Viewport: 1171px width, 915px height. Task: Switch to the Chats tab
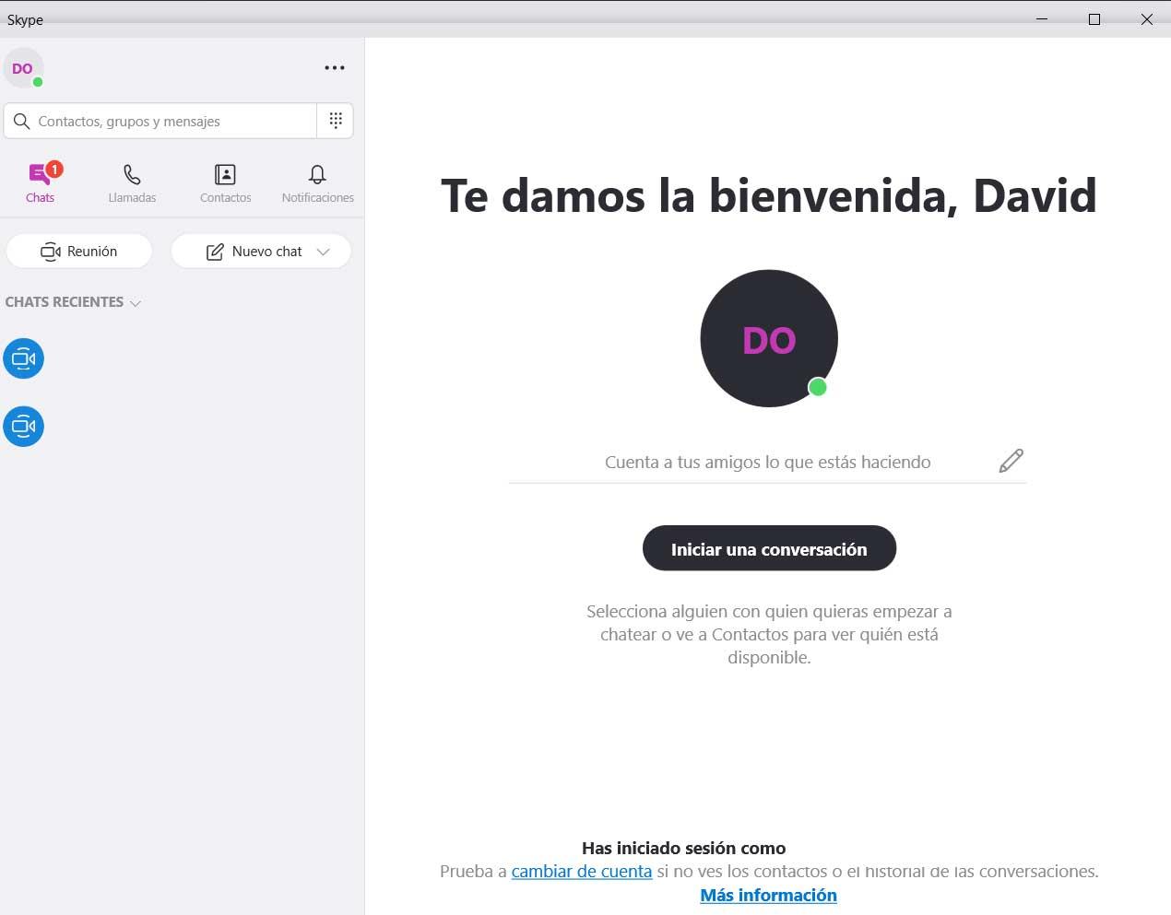click(40, 182)
